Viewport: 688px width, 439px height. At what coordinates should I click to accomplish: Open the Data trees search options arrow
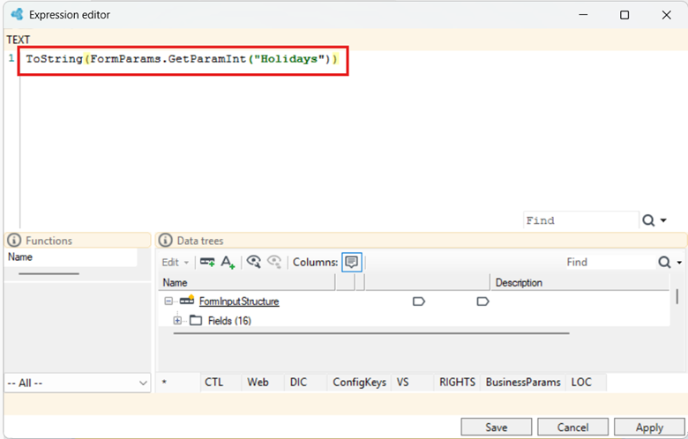(x=679, y=263)
